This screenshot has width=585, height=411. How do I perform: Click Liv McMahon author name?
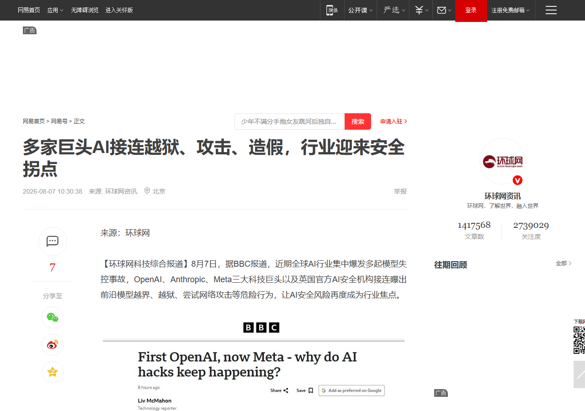tap(154, 400)
